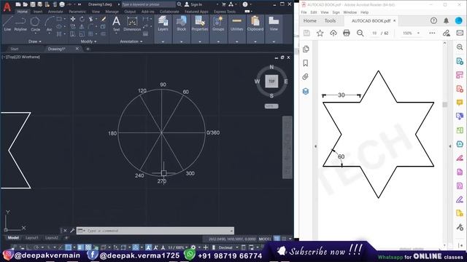
Task: Click the print icon in Acrobat Reader
Action: (347, 33)
